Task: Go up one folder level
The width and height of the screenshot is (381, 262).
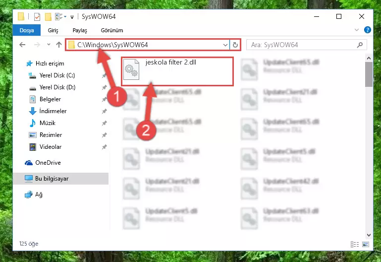Action: pyautogui.click(x=59, y=45)
